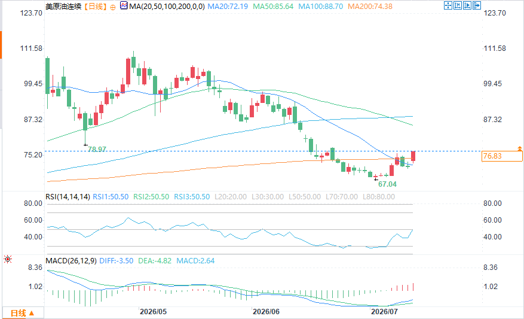
Task: Expand the orange triangle on 日线 tab
Action: 32,313
